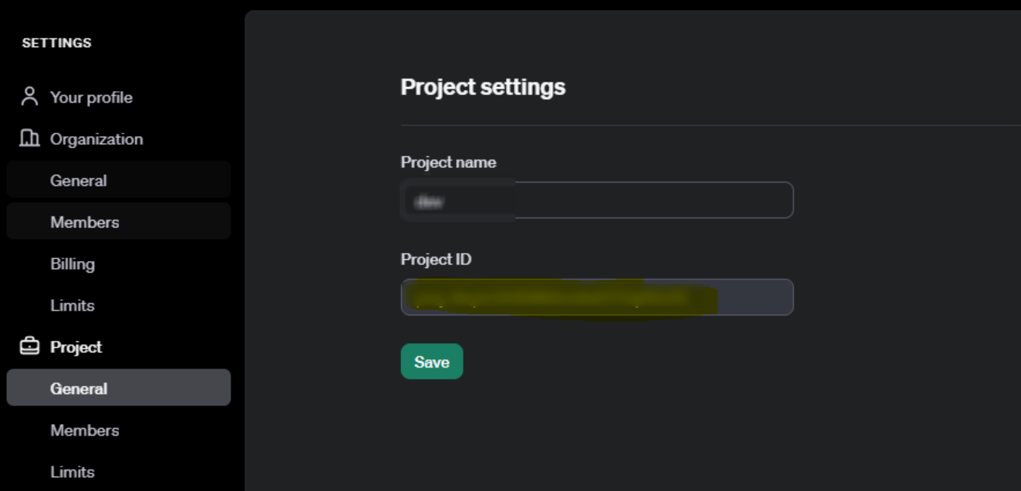Click the Project ID field label
The image size is (1021, 491).
[x=436, y=259]
